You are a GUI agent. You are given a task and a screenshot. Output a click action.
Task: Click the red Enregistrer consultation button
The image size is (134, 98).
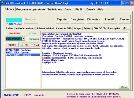tap(14, 33)
